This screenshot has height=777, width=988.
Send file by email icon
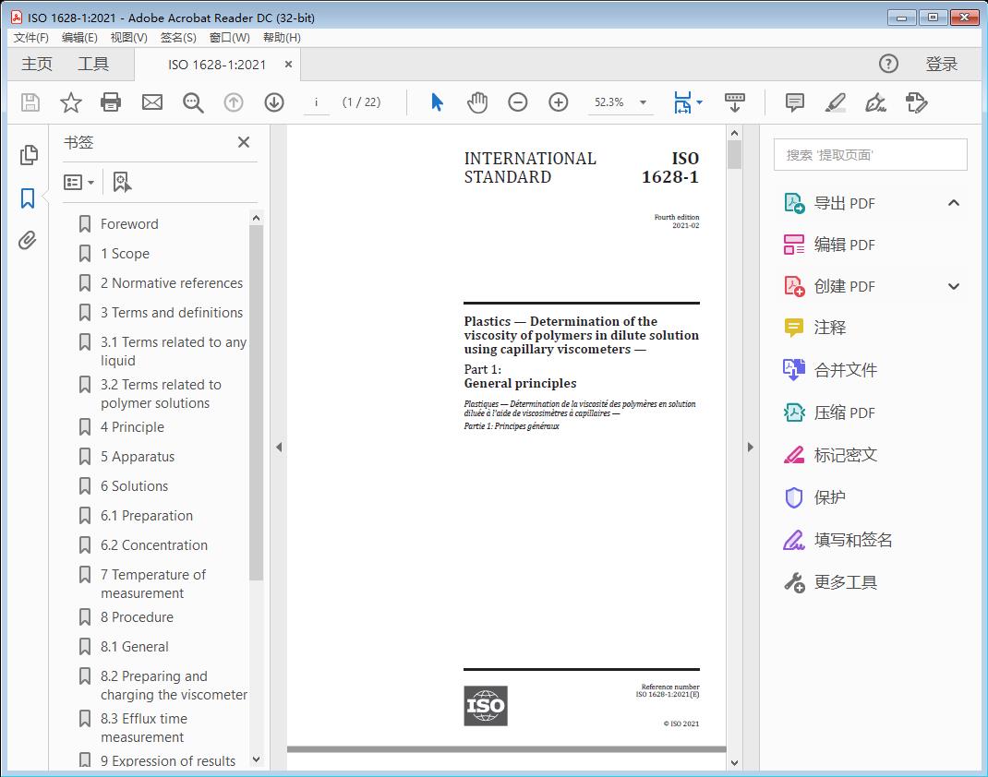(x=152, y=102)
